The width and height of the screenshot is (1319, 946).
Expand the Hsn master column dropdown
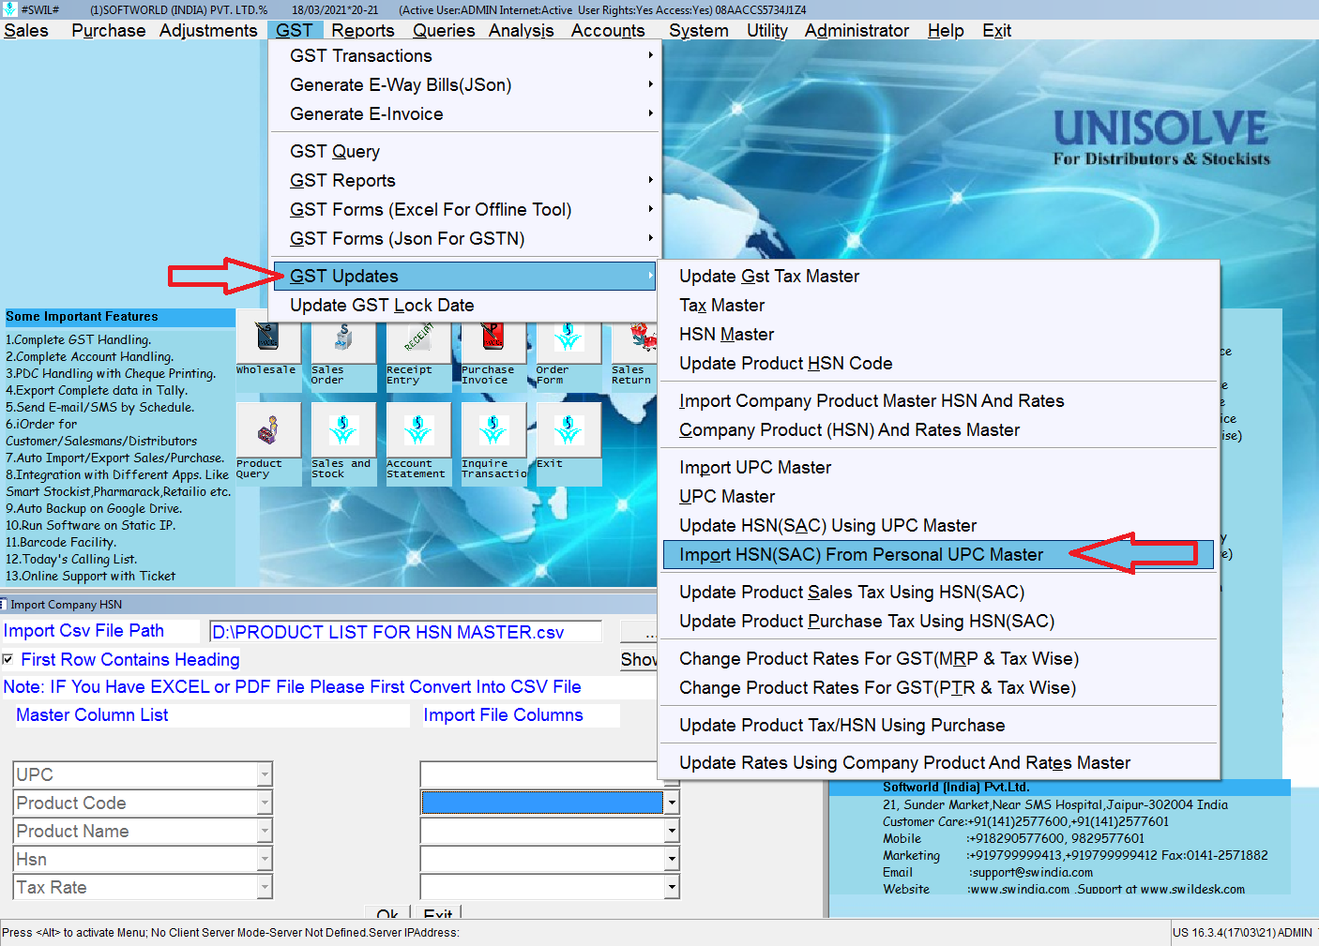pyautogui.click(x=265, y=859)
